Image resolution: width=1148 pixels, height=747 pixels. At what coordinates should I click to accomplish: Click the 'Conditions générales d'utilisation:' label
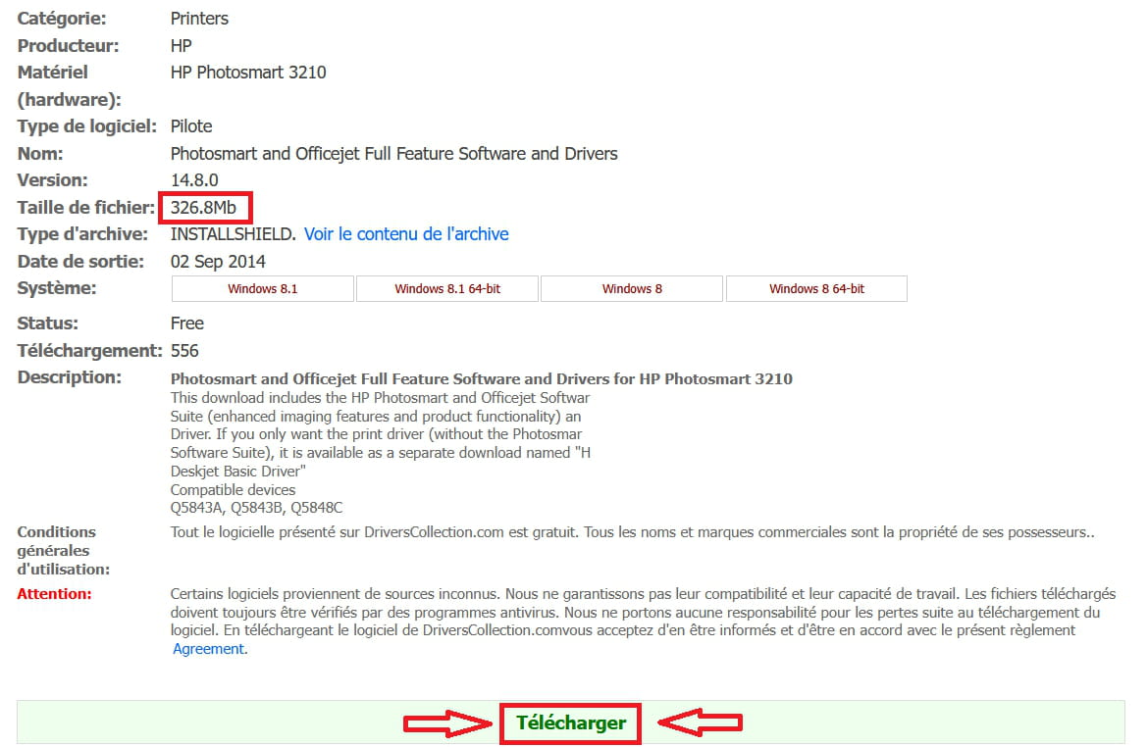tap(64, 550)
